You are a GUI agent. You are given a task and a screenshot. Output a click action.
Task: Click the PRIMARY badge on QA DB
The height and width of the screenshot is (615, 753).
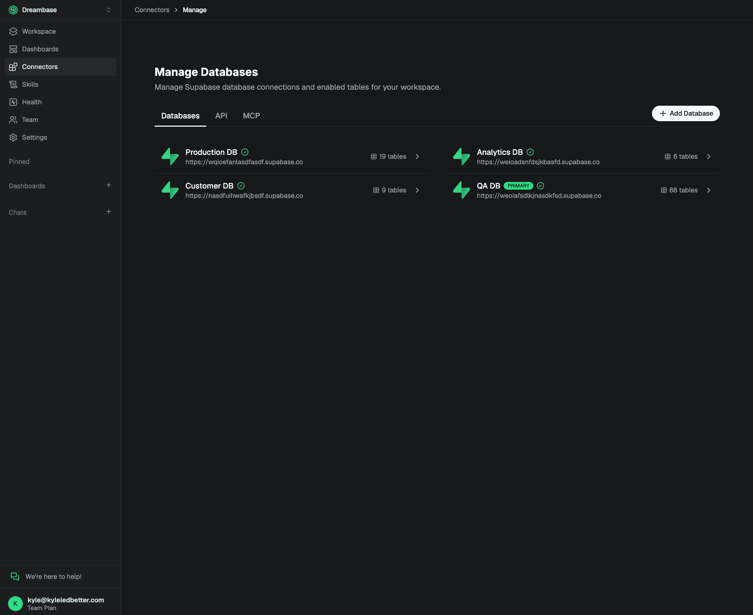tap(518, 186)
